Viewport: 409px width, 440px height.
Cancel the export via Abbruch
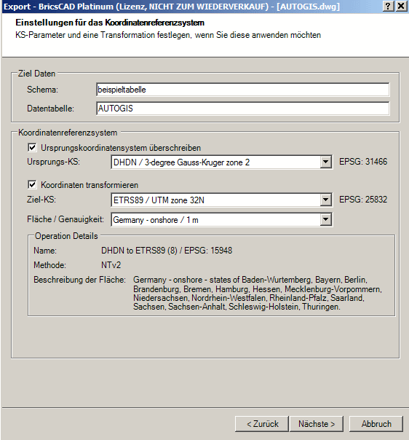376,424
